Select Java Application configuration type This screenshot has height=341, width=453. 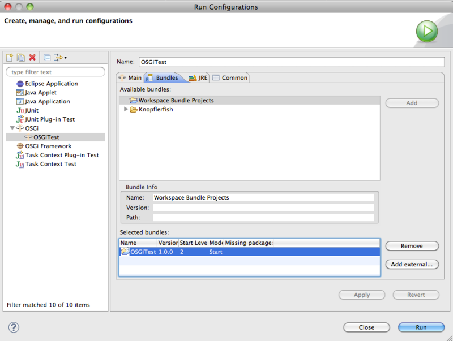tap(47, 102)
